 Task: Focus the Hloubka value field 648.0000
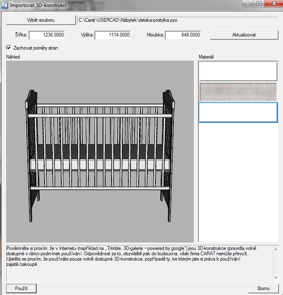(x=183, y=35)
